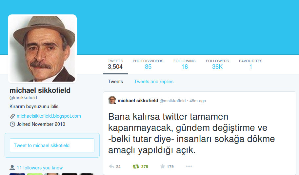View Photos/Videos count 85
Image resolution: width=299 pixels, height=175 pixels.
[x=148, y=64]
